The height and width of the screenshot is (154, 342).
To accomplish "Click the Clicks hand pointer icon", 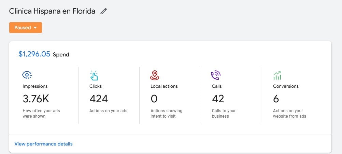I will [x=94, y=75].
